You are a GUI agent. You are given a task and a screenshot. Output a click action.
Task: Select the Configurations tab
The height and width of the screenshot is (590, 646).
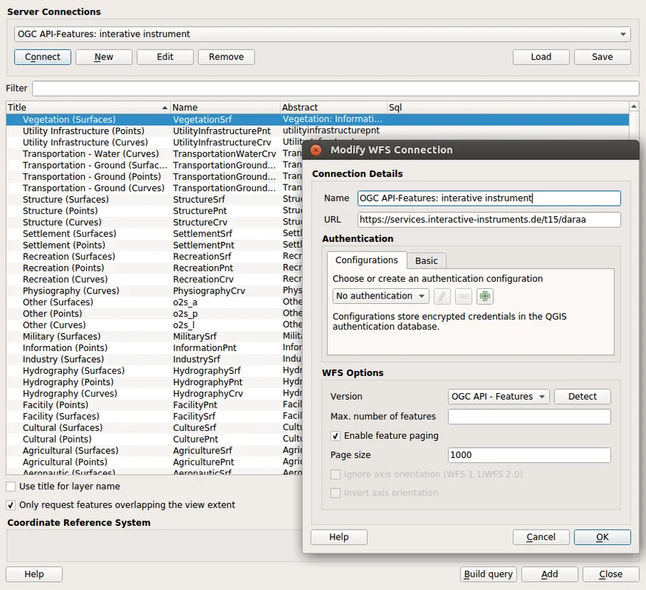[366, 260]
